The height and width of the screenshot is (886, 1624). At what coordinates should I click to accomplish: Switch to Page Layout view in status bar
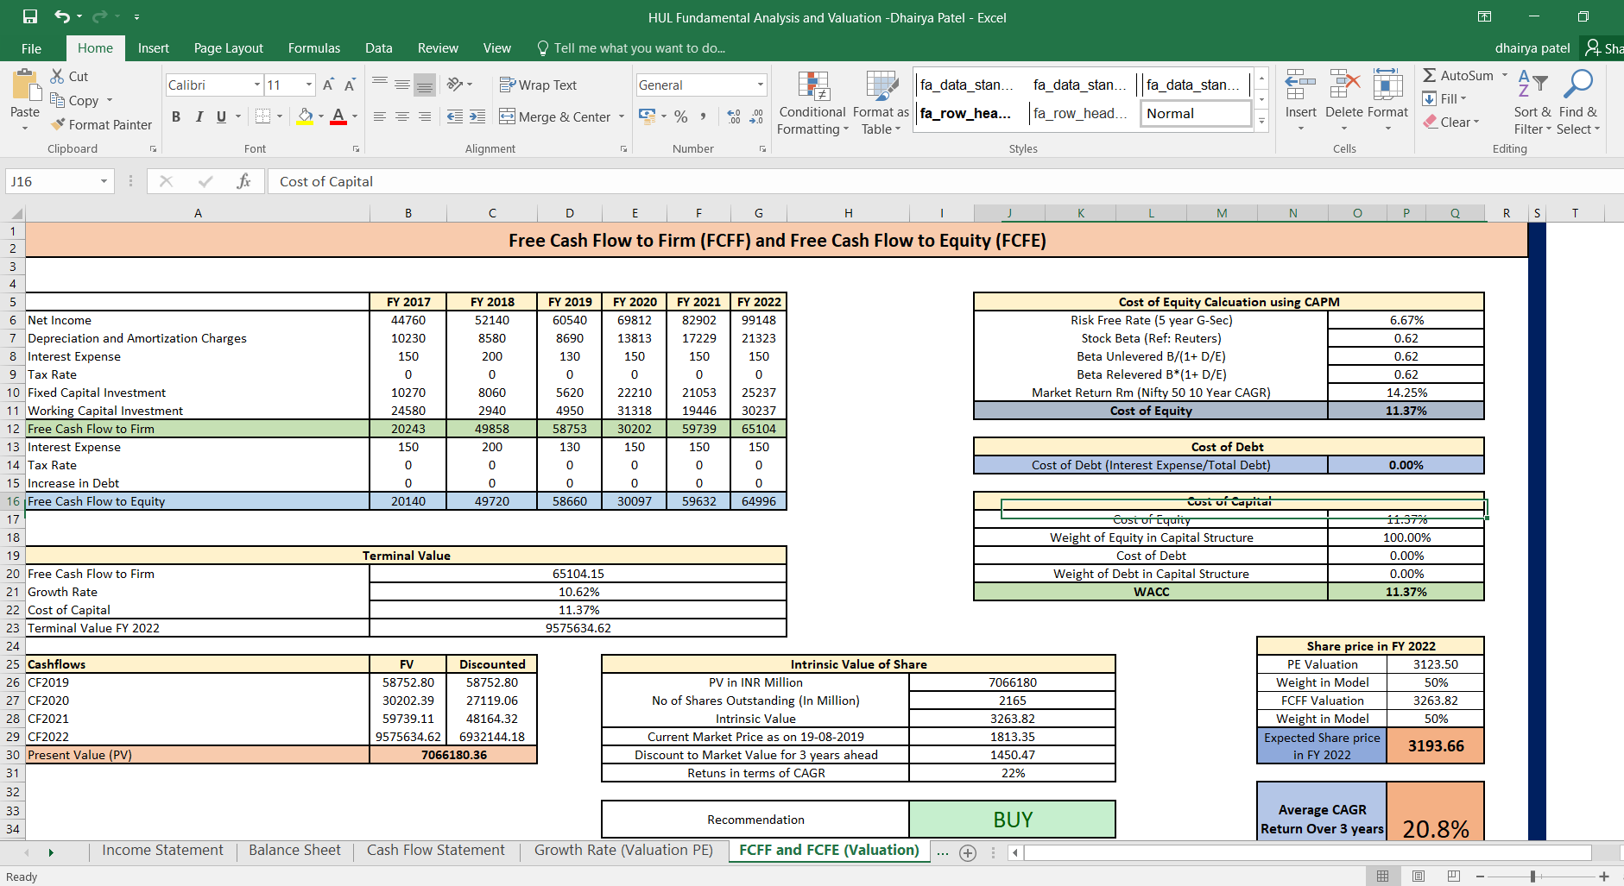coord(1419,876)
